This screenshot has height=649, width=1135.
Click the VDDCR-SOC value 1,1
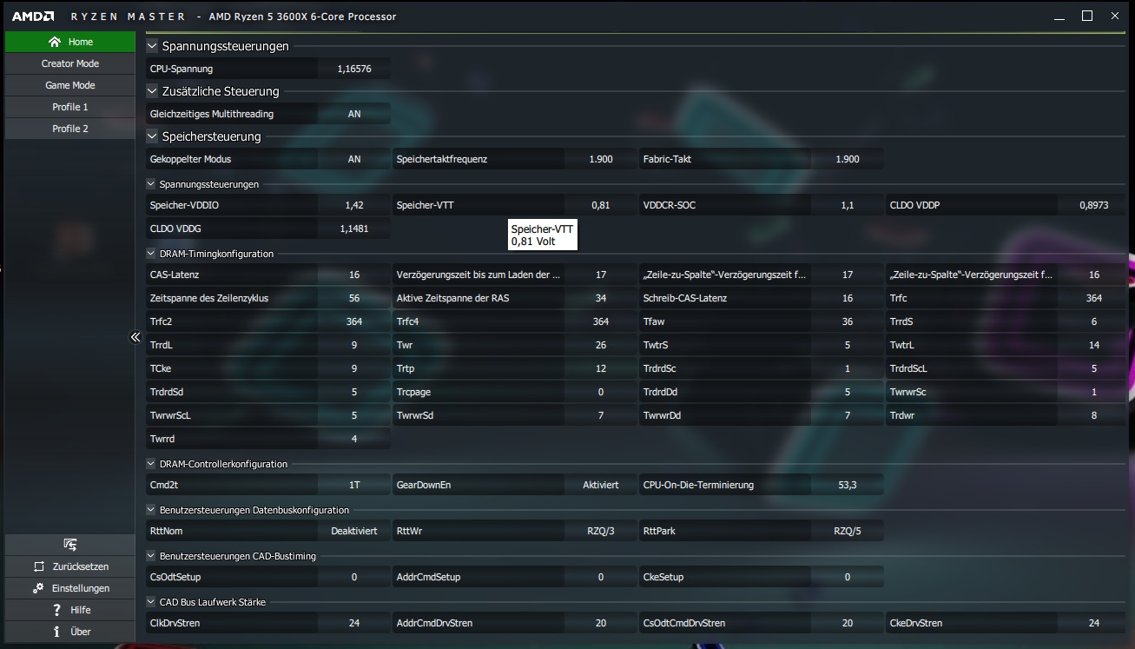click(848, 205)
